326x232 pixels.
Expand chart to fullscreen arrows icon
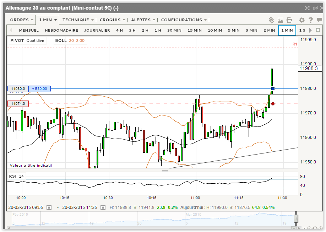[x=307, y=8]
